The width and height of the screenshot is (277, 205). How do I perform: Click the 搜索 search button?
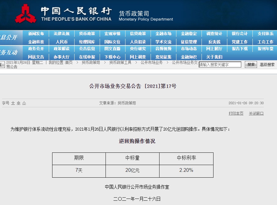[x=251, y=65]
